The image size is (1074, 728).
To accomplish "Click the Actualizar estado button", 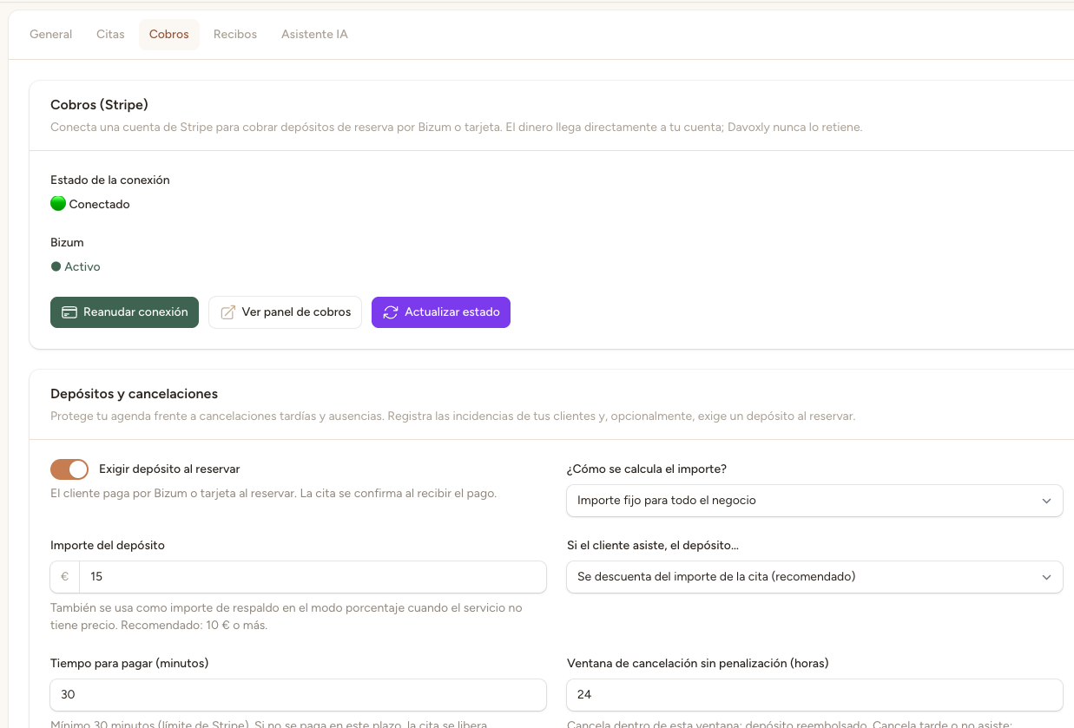I will click(x=441, y=312).
